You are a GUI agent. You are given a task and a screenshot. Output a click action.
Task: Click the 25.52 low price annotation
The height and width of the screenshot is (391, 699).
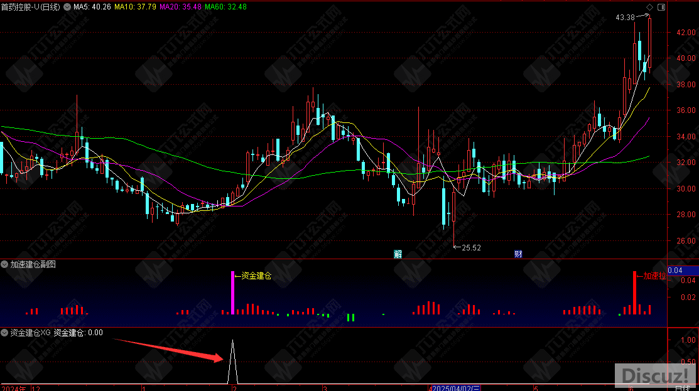click(471, 248)
